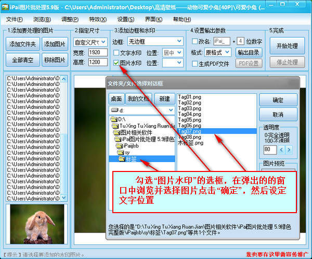Click the iPai app icon in title bar
The width and height of the screenshot is (312, 259).
pos(5,7)
